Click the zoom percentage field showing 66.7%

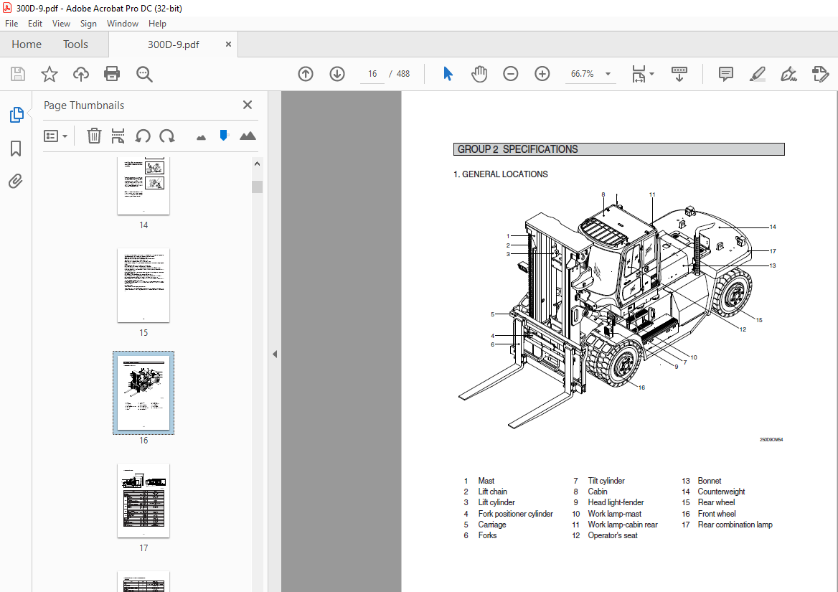(x=583, y=74)
